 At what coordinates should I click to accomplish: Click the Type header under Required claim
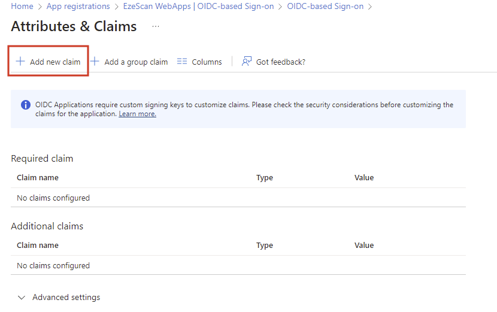click(265, 178)
